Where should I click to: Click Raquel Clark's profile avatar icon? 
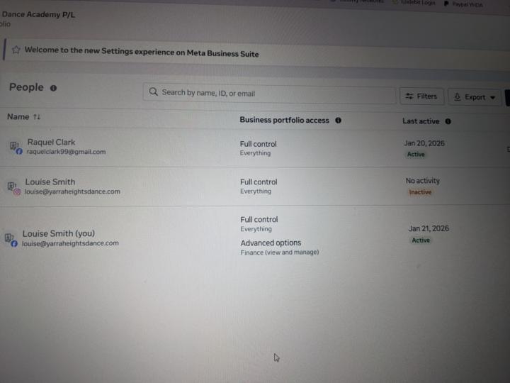[x=14, y=146]
